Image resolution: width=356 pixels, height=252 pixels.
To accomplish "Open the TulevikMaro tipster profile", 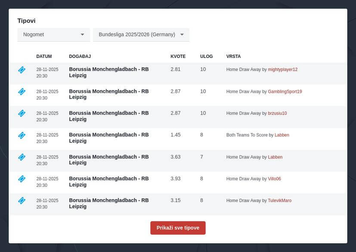I will pyautogui.click(x=279, y=200).
